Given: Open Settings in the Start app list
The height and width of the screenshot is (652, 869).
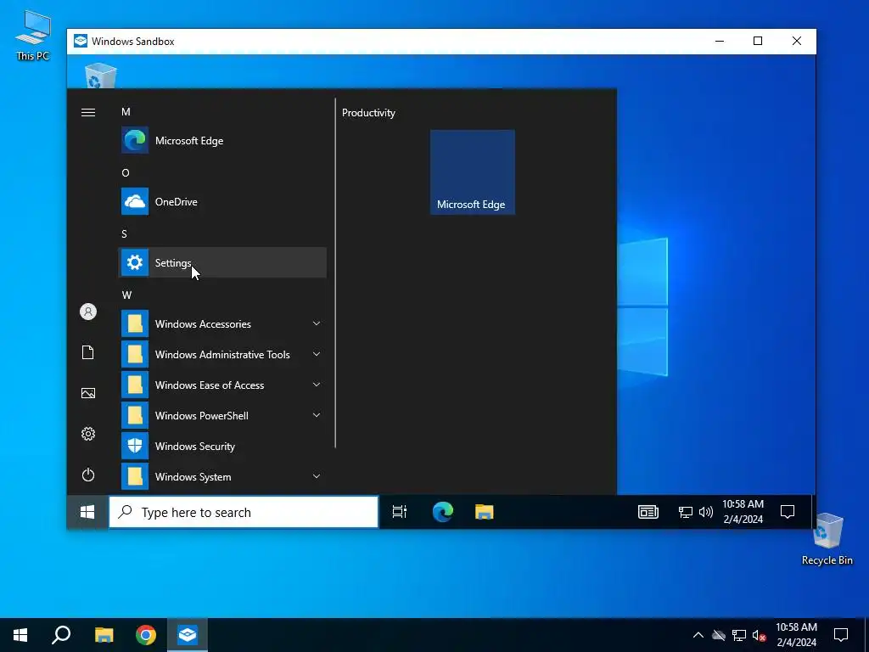Looking at the screenshot, I should tap(221, 263).
